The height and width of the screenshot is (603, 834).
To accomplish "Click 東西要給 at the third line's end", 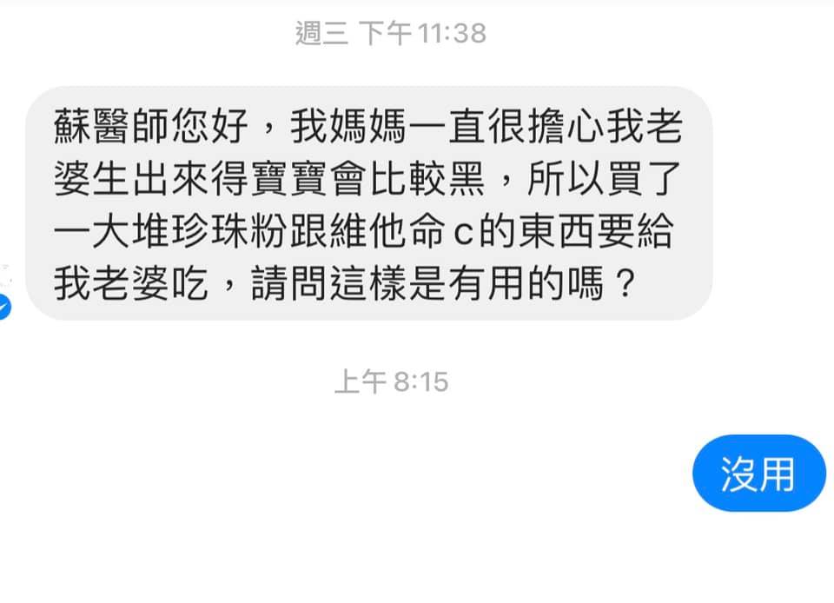I will pos(596,231).
